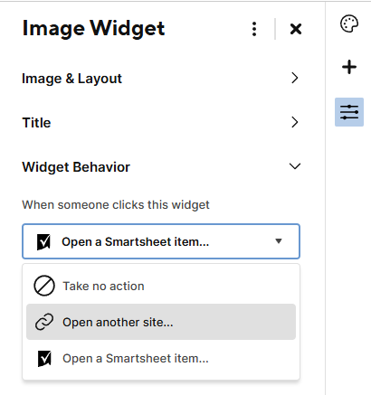Open the three-dot more options menu

pyautogui.click(x=254, y=29)
